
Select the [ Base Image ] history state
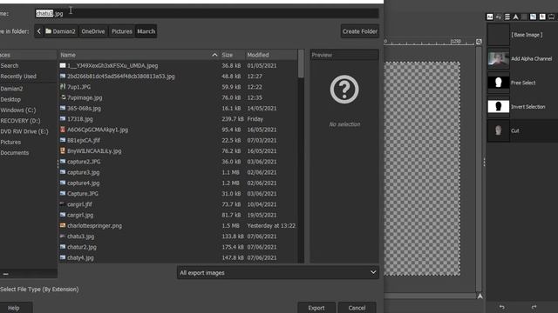coord(522,35)
